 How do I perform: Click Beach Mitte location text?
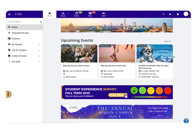(x=108, y=74)
